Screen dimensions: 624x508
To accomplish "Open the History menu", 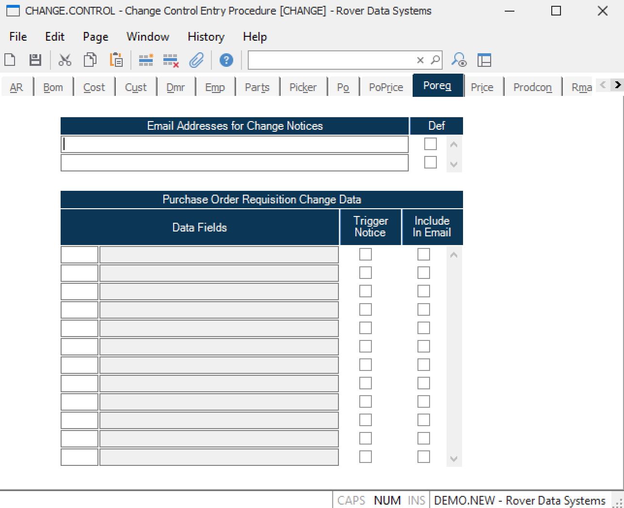I will click(206, 37).
